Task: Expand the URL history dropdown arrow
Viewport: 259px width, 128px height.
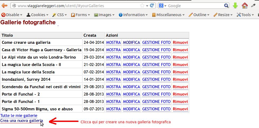Action: click(x=147, y=6)
